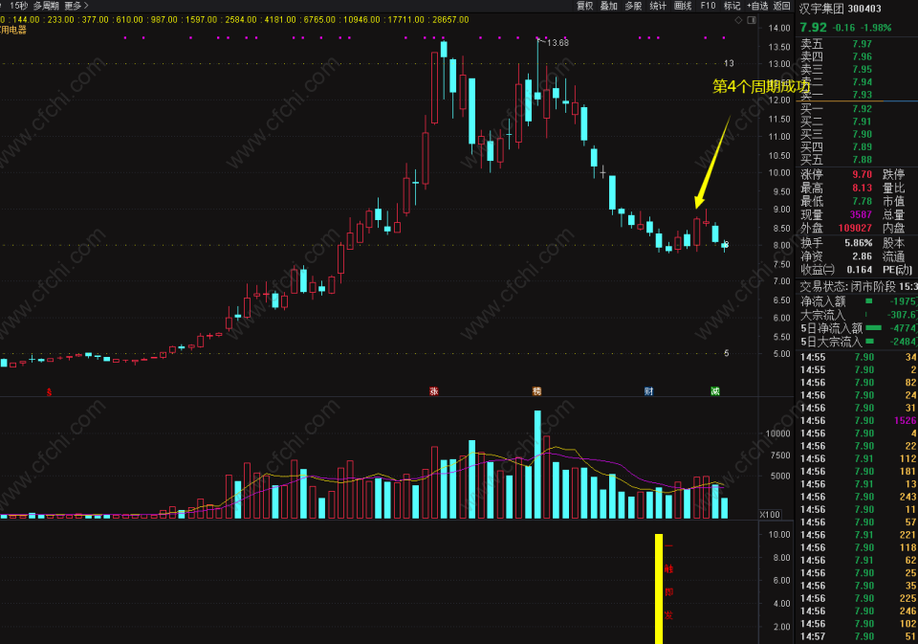Click the panel layout icon beside the diamond
The image size is (918, 644).
[752, 20]
